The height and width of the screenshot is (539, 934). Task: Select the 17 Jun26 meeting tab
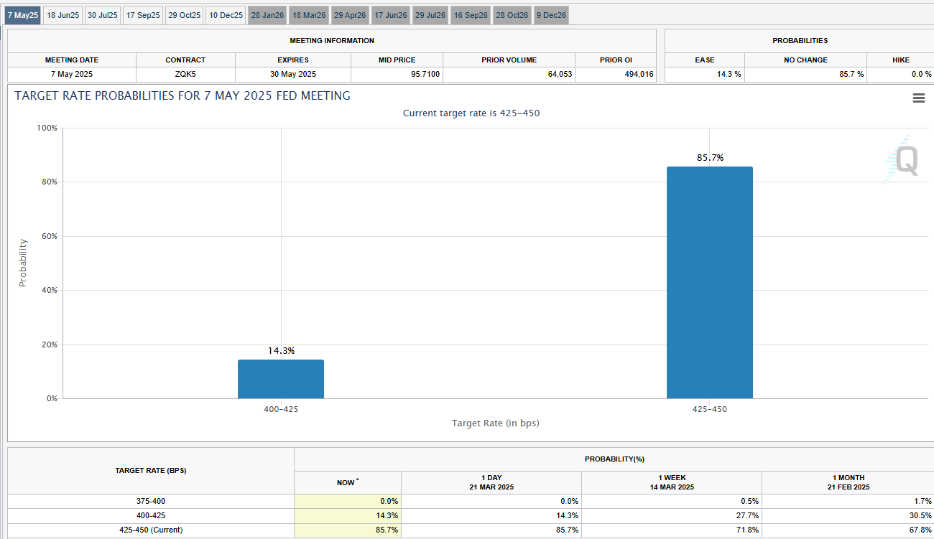click(390, 15)
